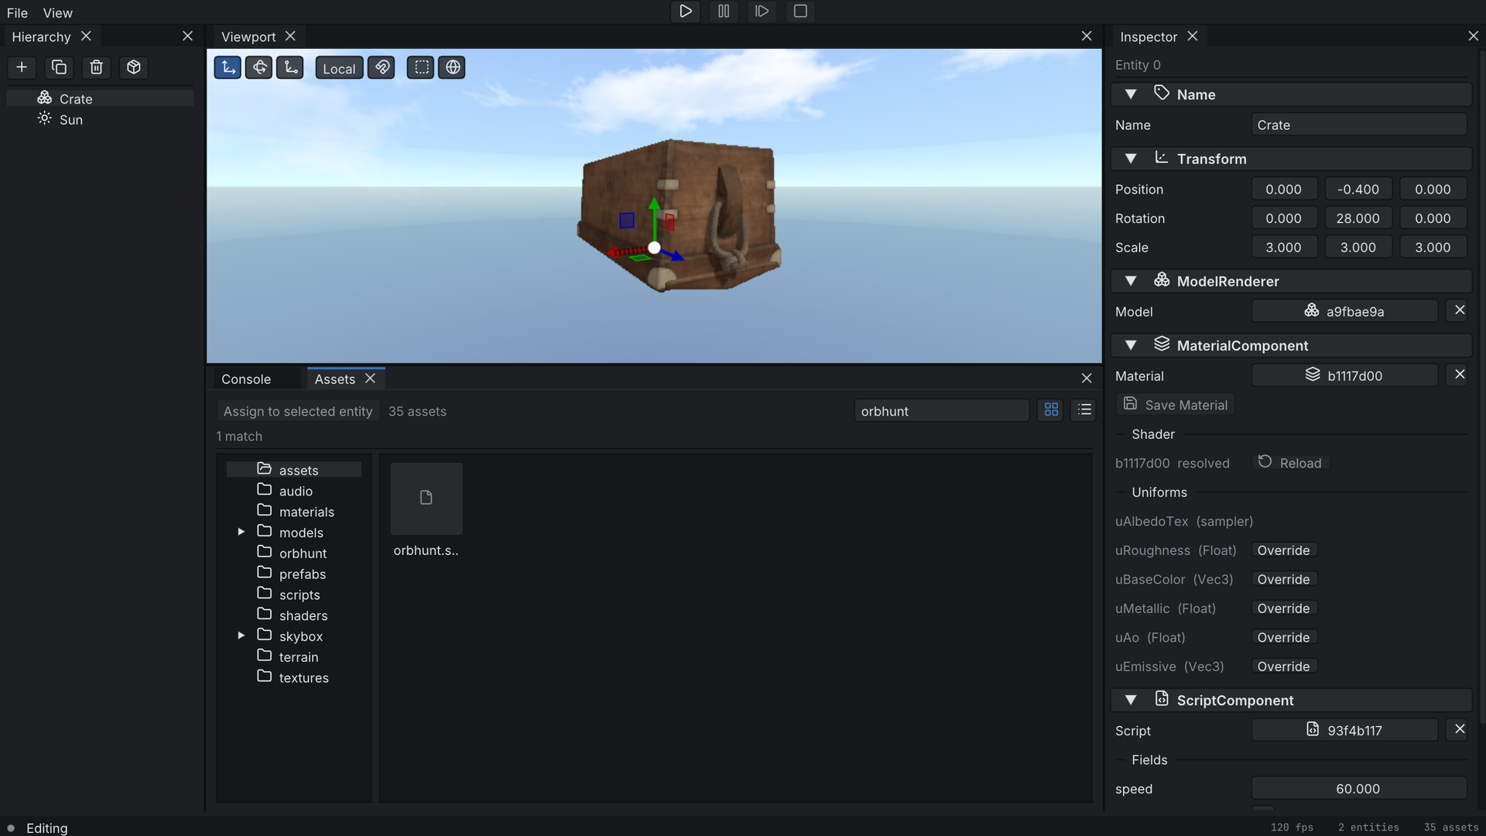
Task: Click Position Y value -0.400
Action: point(1358,189)
